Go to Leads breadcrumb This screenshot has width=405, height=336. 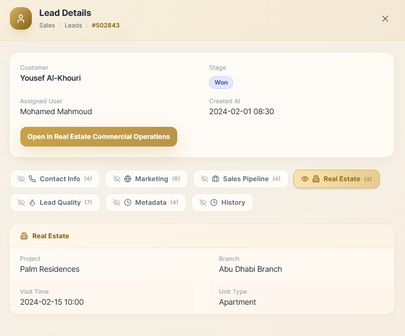point(74,25)
